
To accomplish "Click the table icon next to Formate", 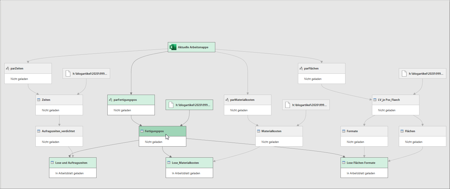I will click(344, 131).
